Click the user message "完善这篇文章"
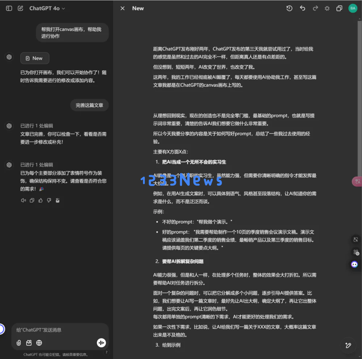The height and width of the screenshot is (359, 362). click(89, 105)
